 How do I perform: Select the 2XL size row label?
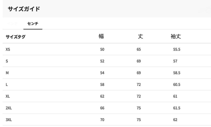[x=9, y=108]
